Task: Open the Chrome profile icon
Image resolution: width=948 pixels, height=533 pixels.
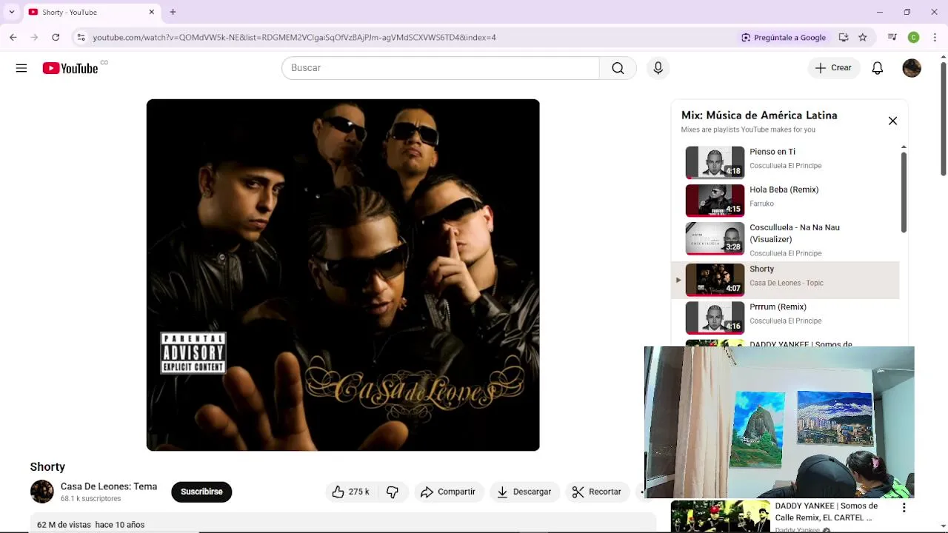Action: [x=914, y=37]
